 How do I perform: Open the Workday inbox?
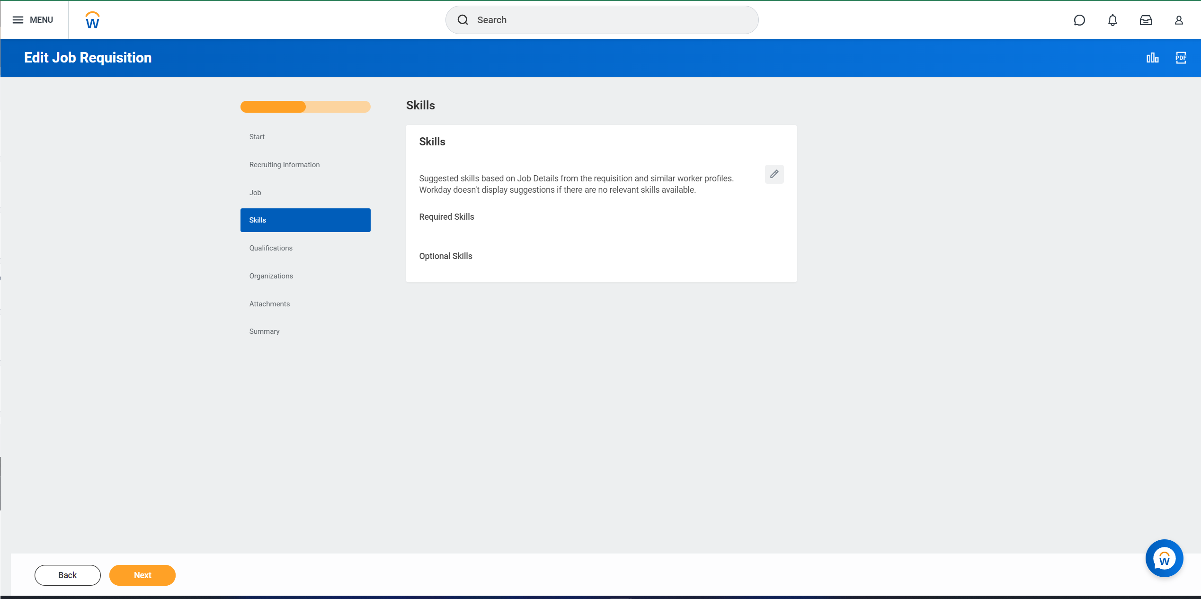[x=1146, y=20]
